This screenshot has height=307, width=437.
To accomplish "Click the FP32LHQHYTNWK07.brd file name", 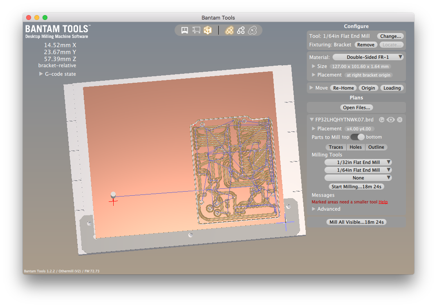I will (344, 119).
